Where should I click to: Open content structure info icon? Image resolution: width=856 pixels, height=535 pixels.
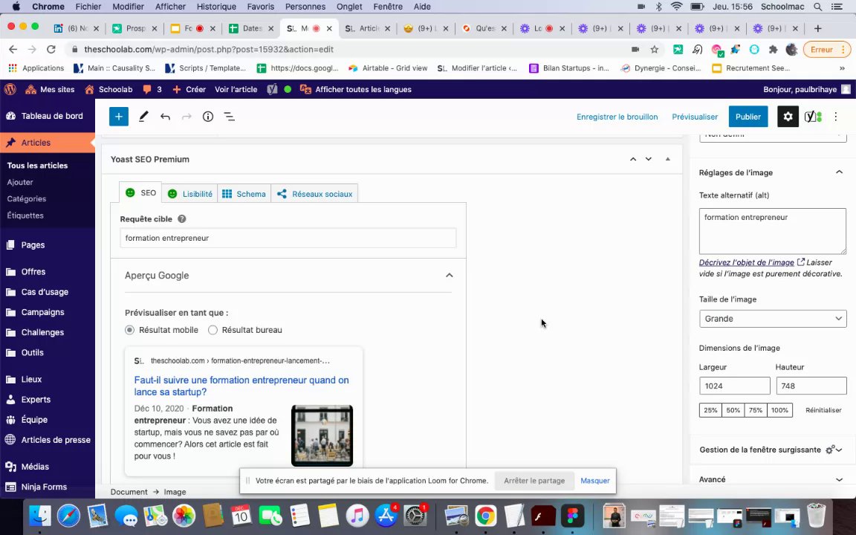(x=208, y=117)
